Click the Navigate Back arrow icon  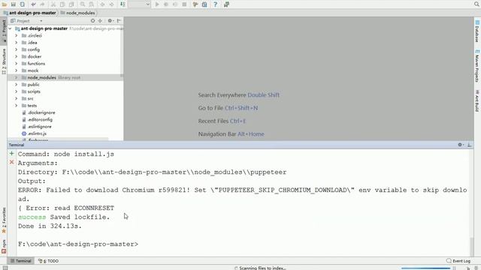pos(102,4)
